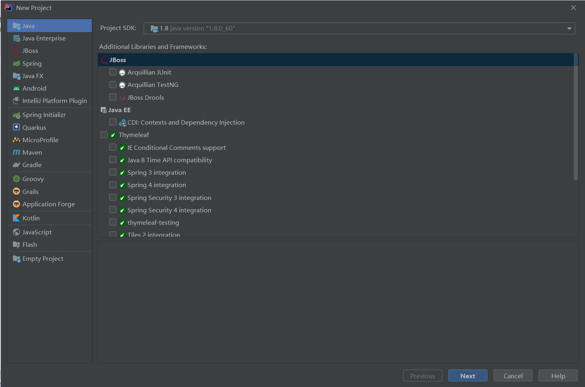Screen dimensions: 585x387
Task: Check Spring Security 4 integration
Action: (113, 210)
